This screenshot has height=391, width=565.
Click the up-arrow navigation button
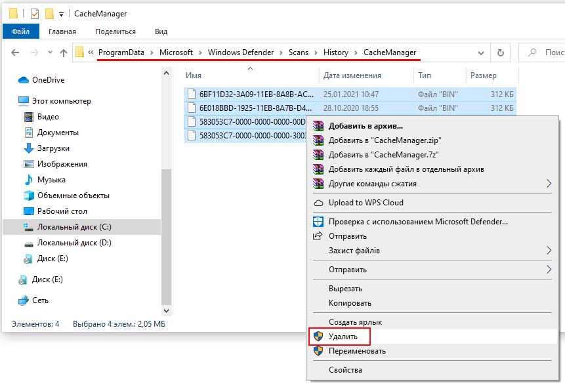[x=63, y=52]
